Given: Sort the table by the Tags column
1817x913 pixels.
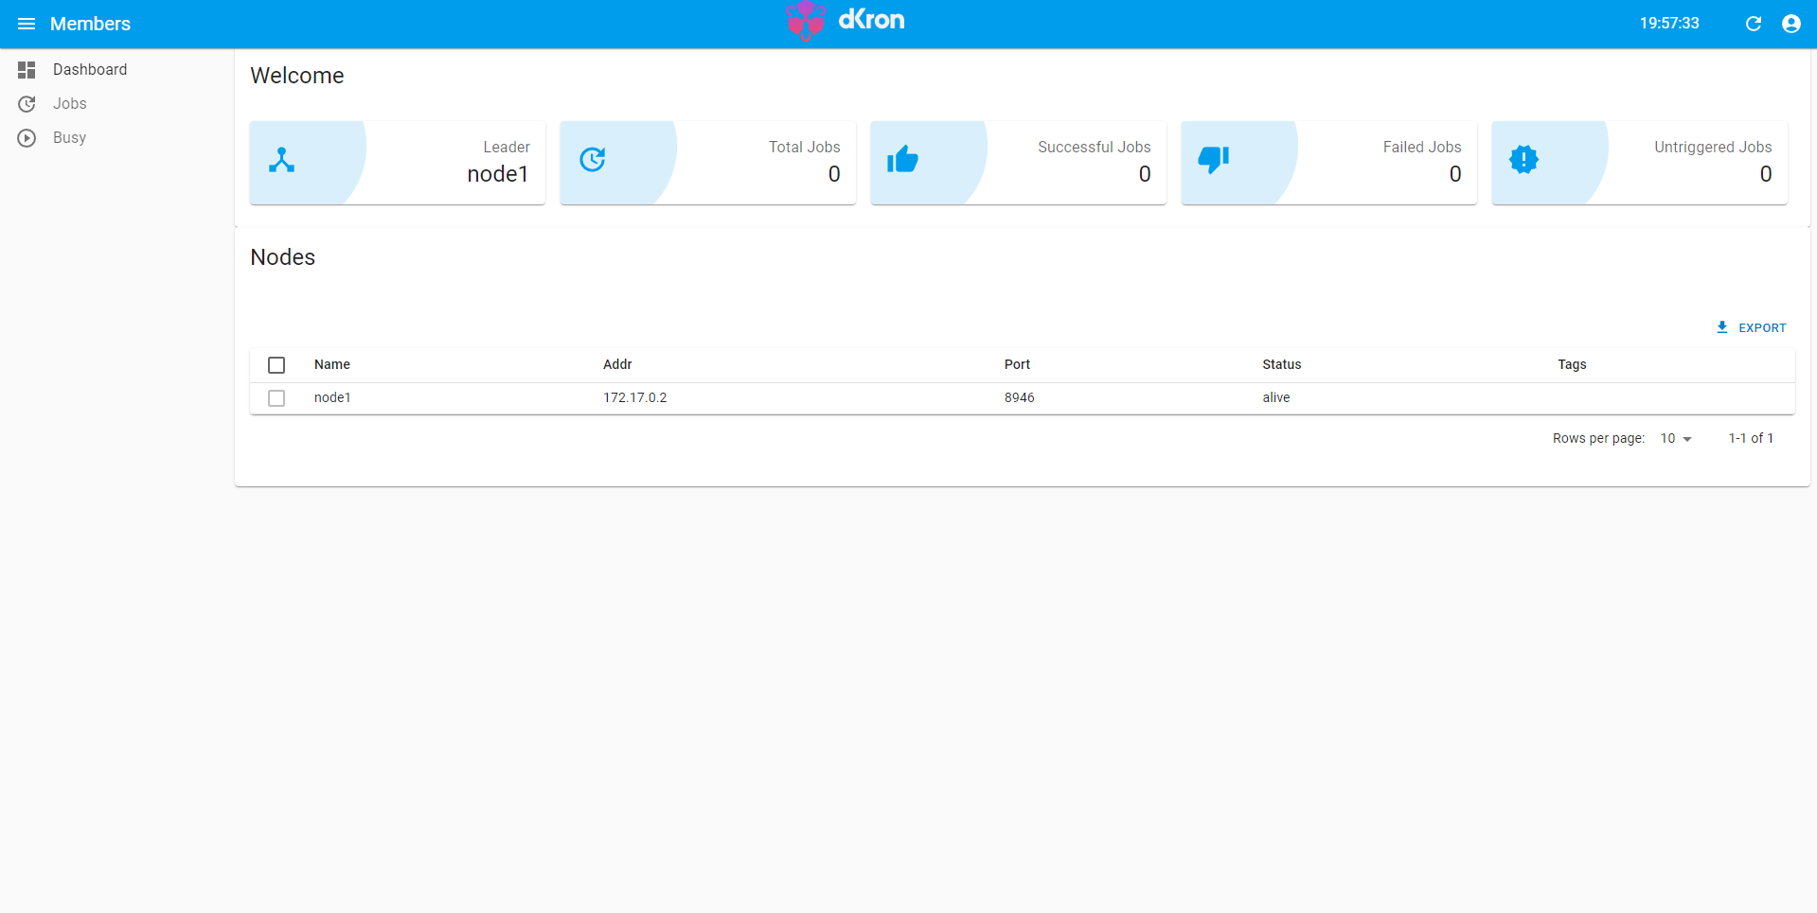Looking at the screenshot, I should pyautogui.click(x=1572, y=364).
